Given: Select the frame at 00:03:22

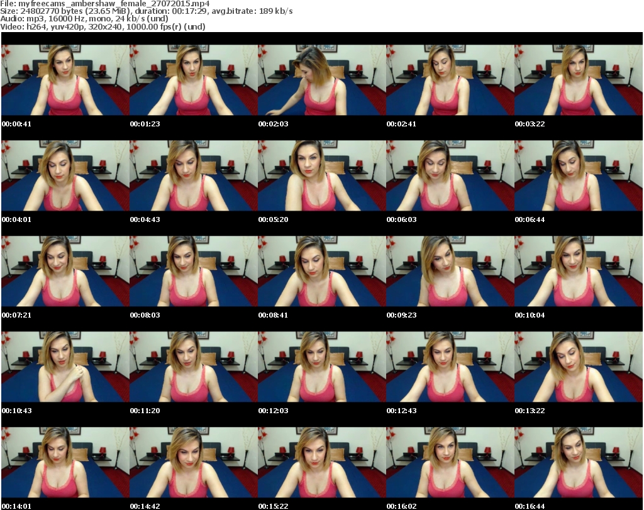Looking at the screenshot, I should point(579,80).
